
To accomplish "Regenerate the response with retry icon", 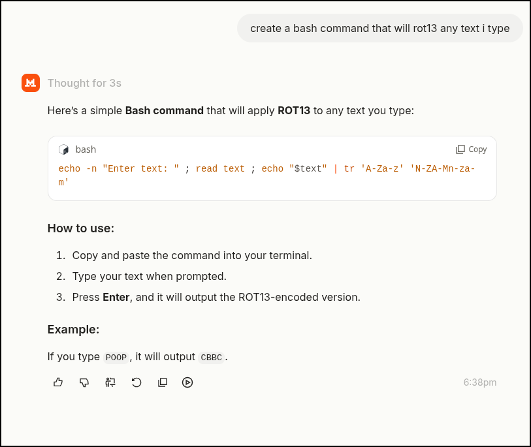I will (x=136, y=382).
